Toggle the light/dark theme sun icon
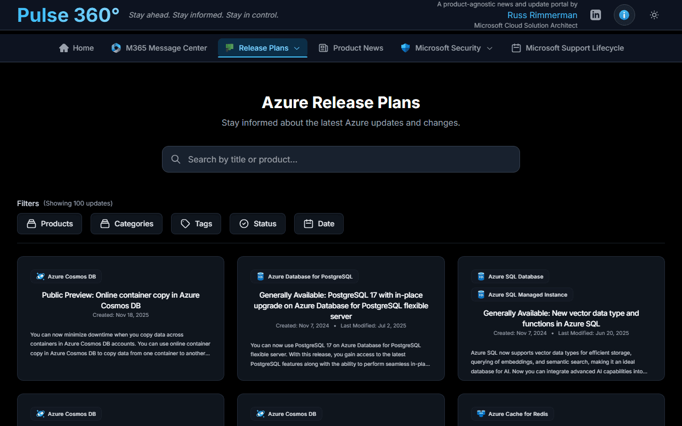The height and width of the screenshot is (426, 682). click(654, 15)
